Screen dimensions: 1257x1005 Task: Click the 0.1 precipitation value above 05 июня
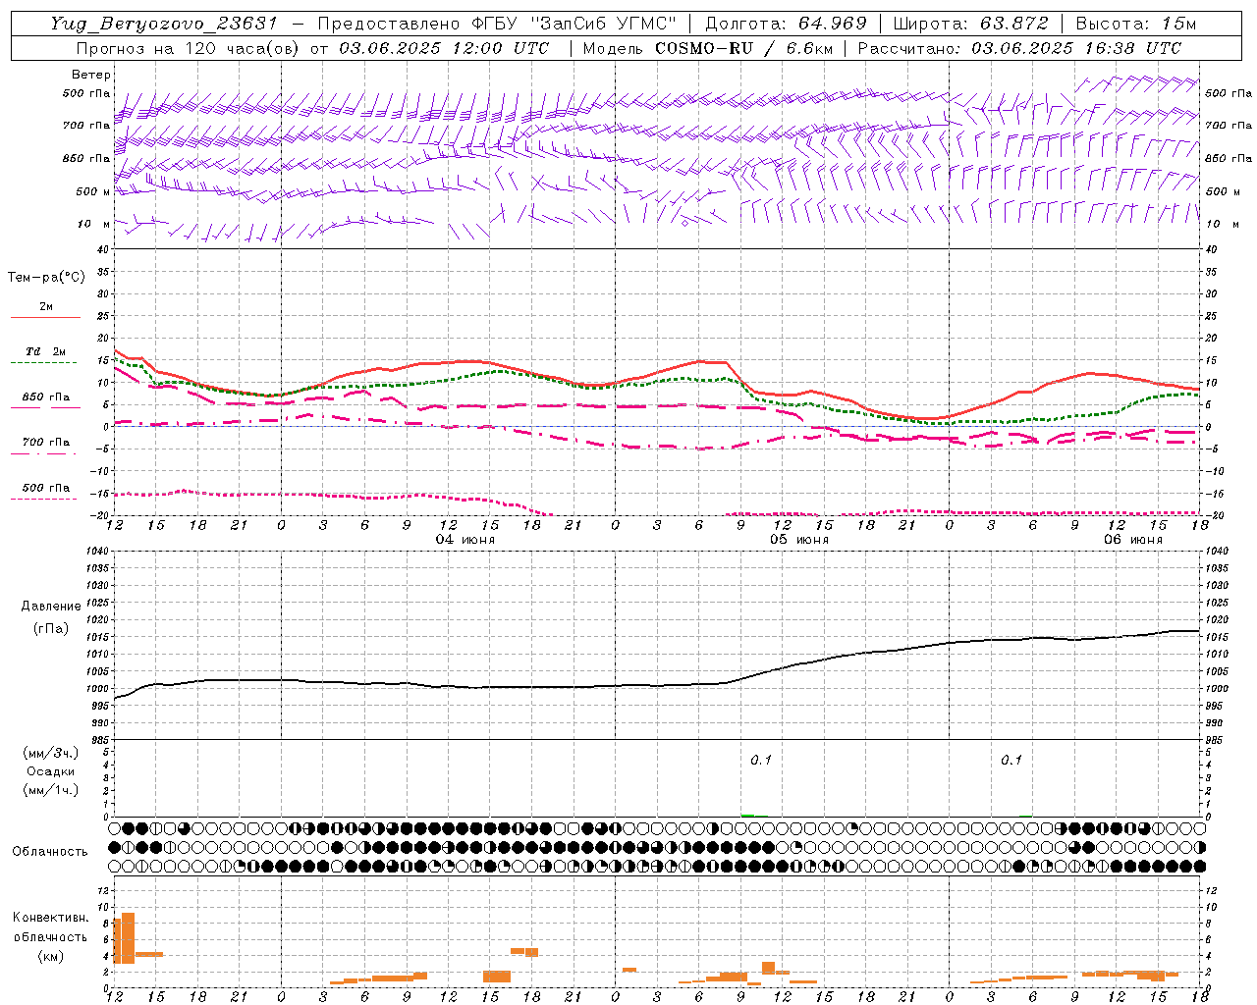click(761, 760)
